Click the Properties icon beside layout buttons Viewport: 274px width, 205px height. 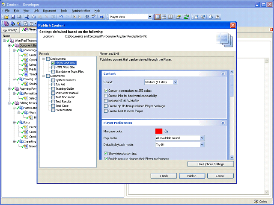pyautogui.click(x=179, y=17)
